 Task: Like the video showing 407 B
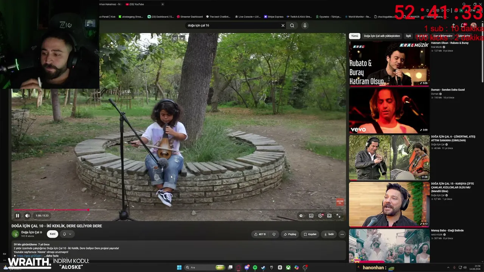pyautogui.click(x=260, y=234)
